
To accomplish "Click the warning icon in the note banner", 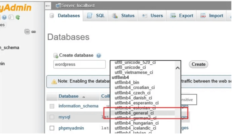I will (54, 82).
